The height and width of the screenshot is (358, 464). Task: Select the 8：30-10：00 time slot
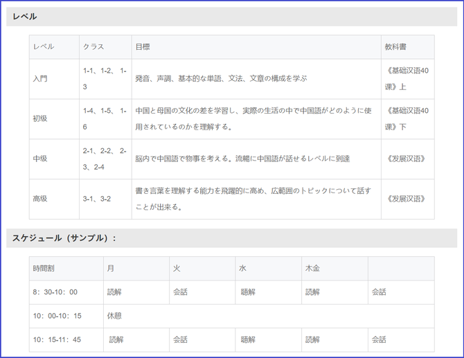[x=66, y=292]
